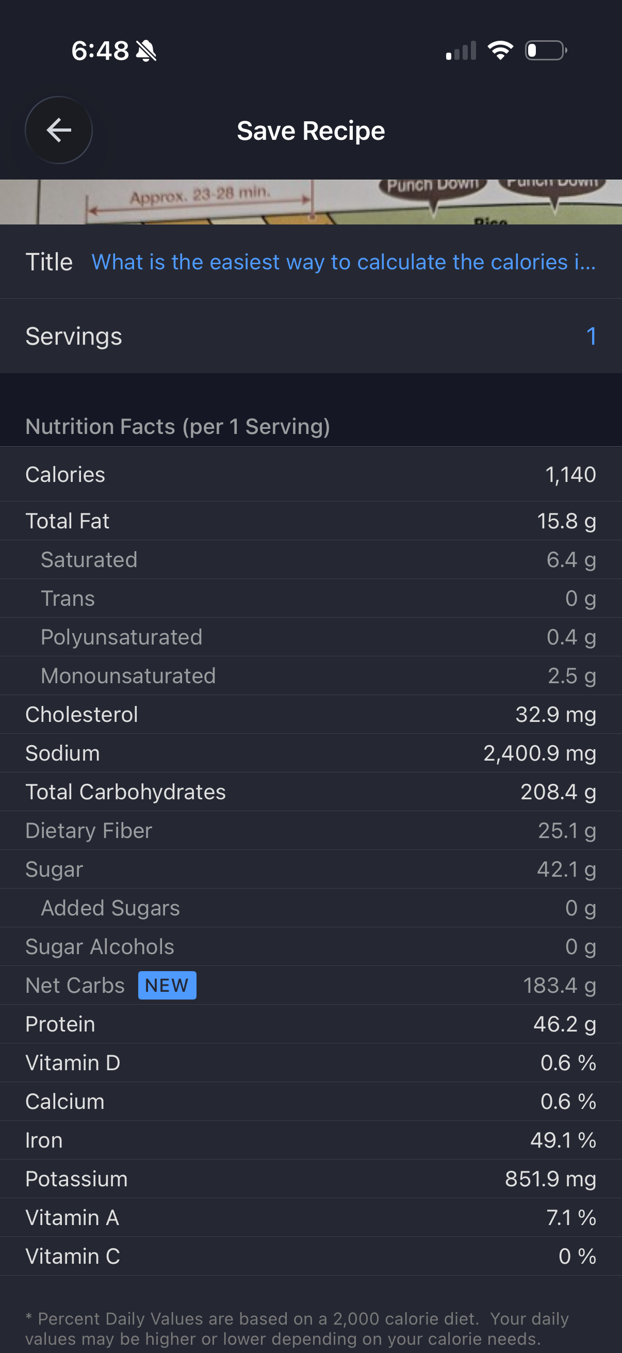The height and width of the screenshot is (1353, 622).
Task: Tap the Nutrition Facts section header
Action: pyautogui.click(x=178, y=426)
